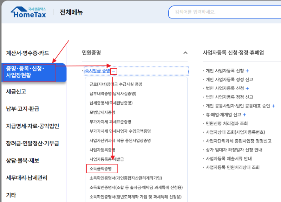The image size is (281, 202).
Task: Open 소득확인증명서(개인종합자산관리계좌가입)
Action: [126, 178]
